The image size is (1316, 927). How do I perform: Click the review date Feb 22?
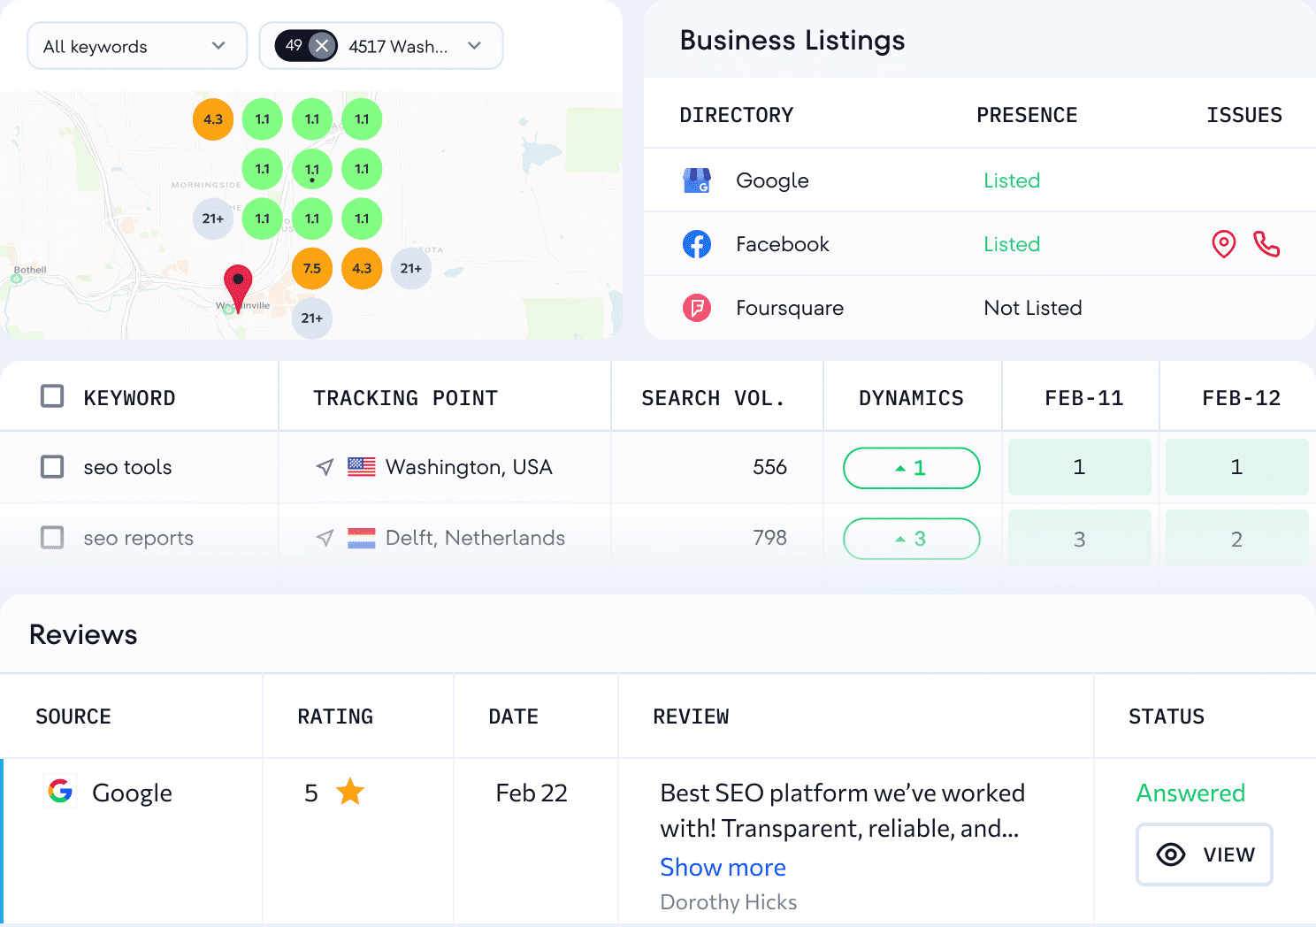click(532, 793)
